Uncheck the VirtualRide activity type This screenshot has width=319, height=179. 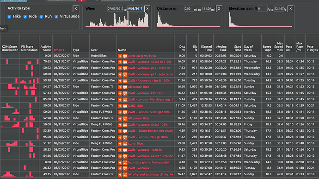[56, 17]
